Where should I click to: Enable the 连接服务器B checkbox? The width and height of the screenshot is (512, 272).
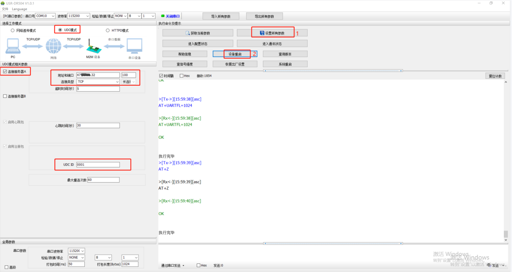(5, 96)
